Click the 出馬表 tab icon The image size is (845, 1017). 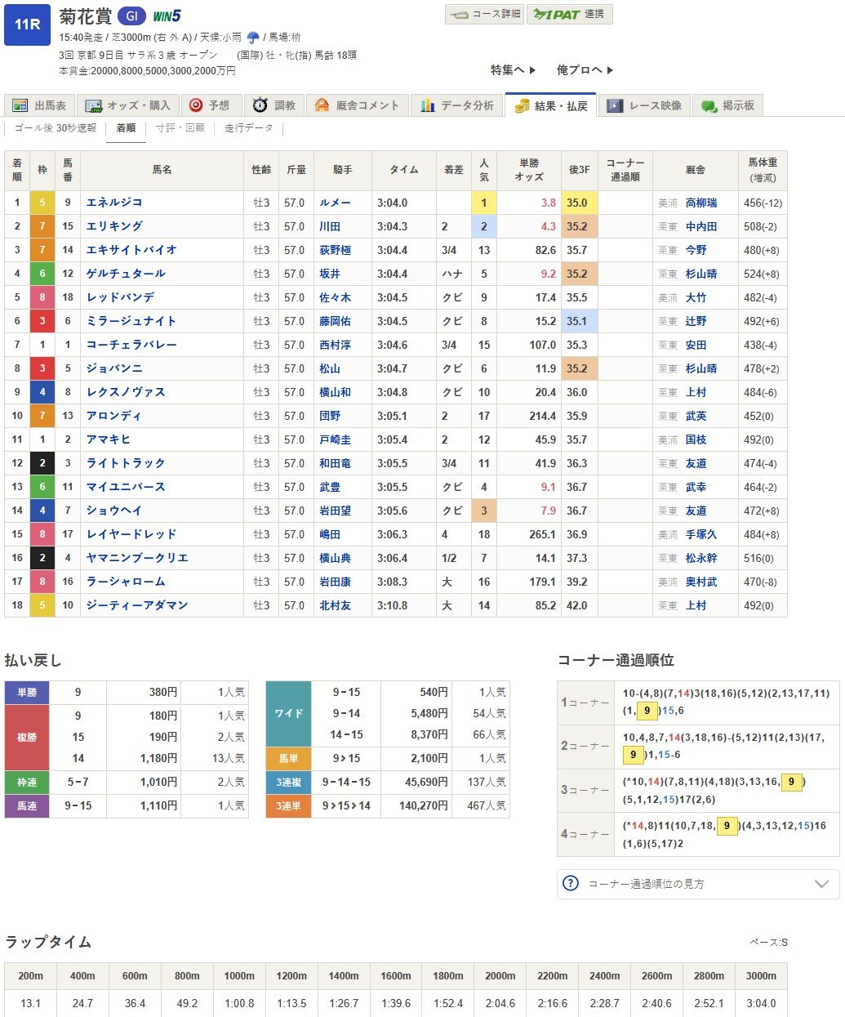pyautogui.click(x=20, y=106)
